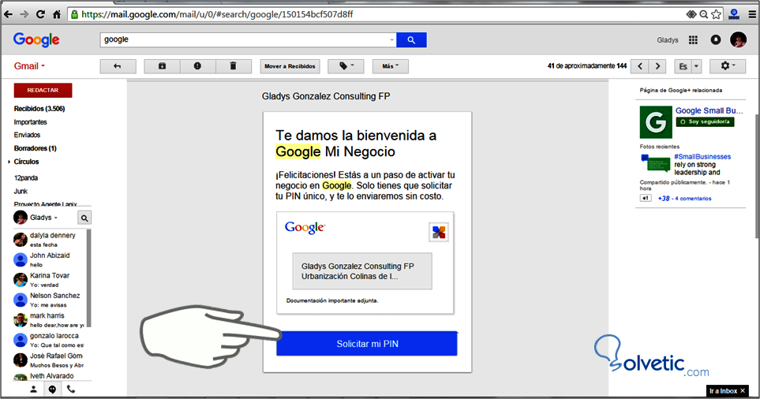This screenshot has height=399, width=760.
Task: Close the Ir a Inbox prompt
Action: coord(743,391)
